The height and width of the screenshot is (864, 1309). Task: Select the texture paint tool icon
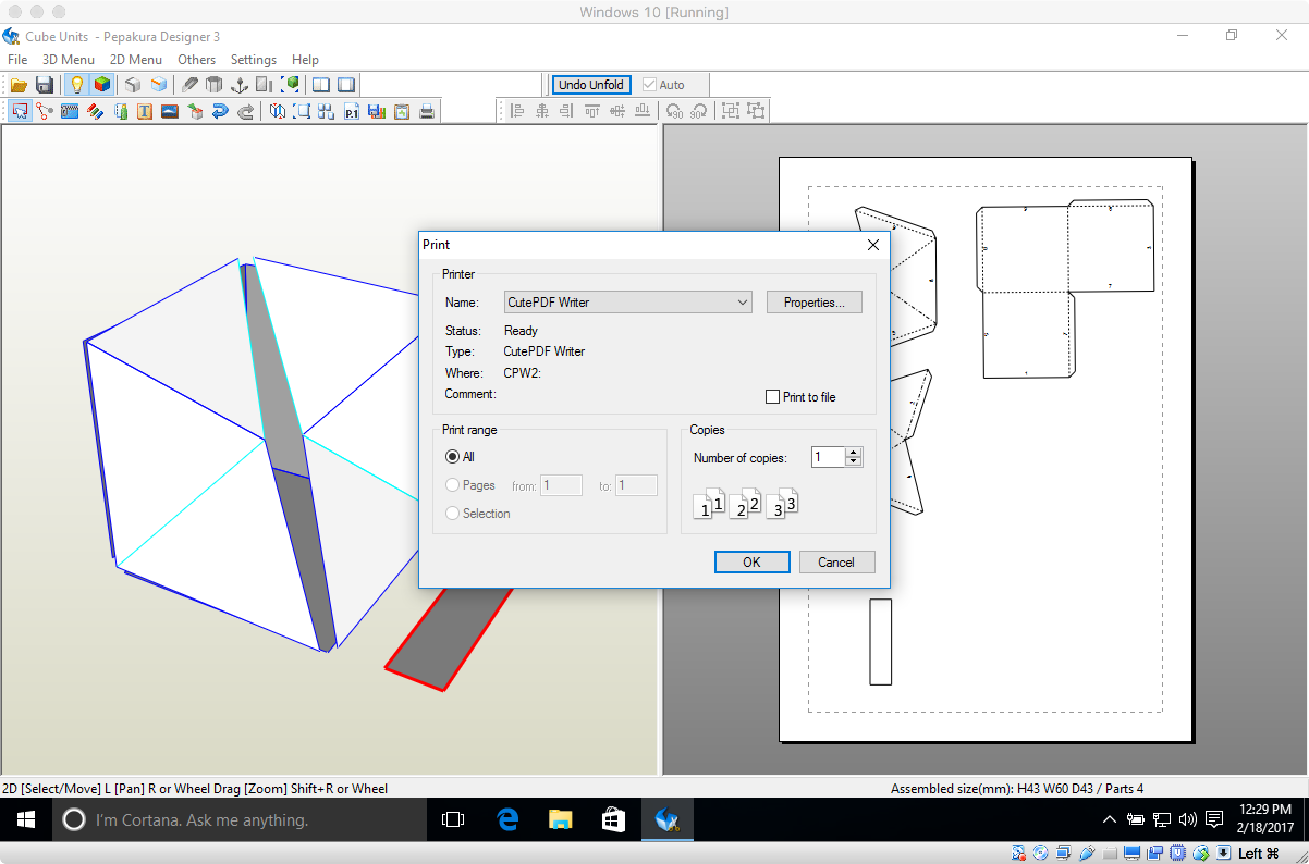click(194, 111)
